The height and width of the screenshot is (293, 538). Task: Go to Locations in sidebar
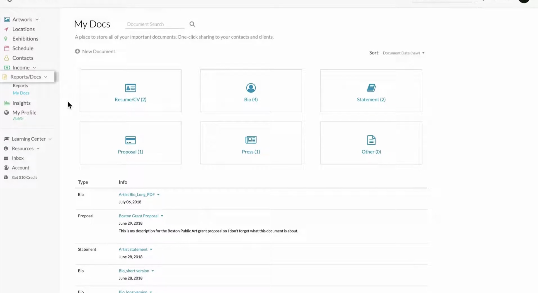click(x=23, y=29)
